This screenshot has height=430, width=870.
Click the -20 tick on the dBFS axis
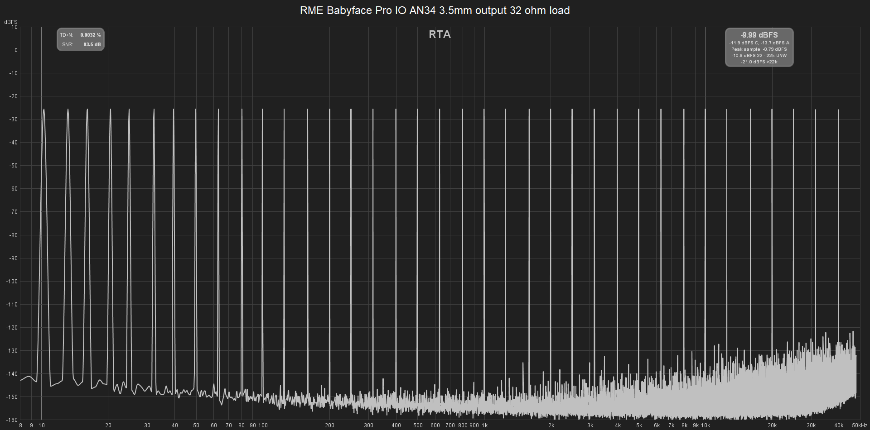pos(14,96)
